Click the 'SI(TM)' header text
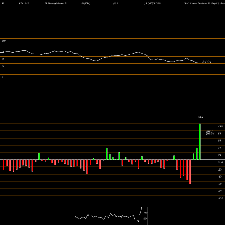Screen dimensions: 225x225 point(85,4)
